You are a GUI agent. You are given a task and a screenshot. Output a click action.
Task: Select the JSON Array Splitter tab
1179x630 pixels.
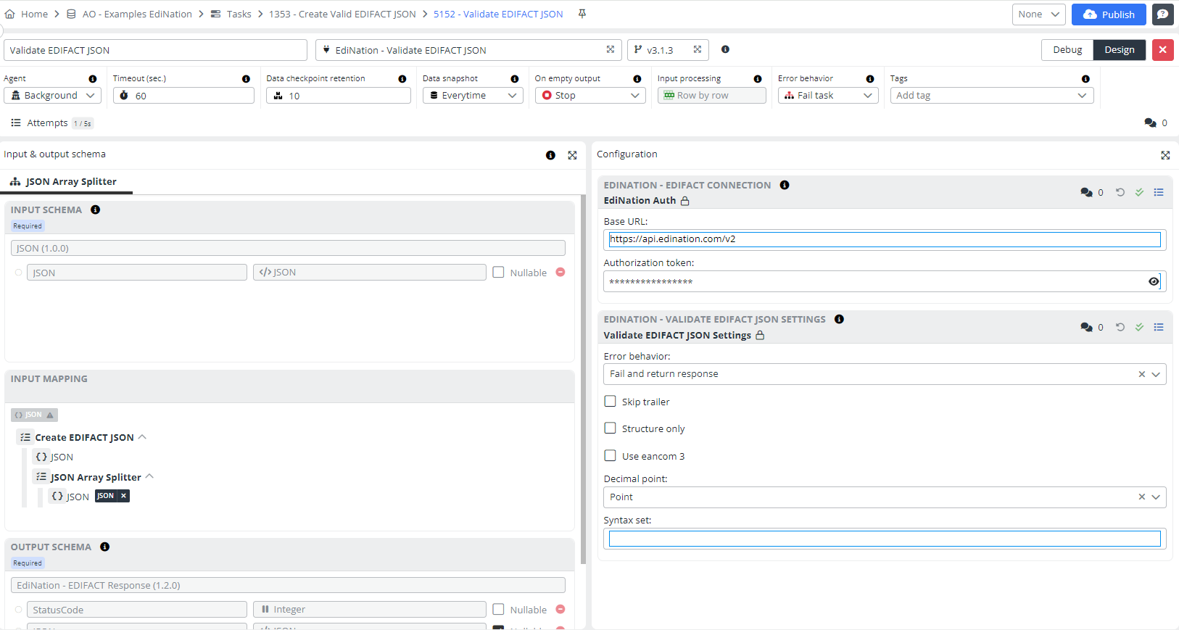click(70, 182)
